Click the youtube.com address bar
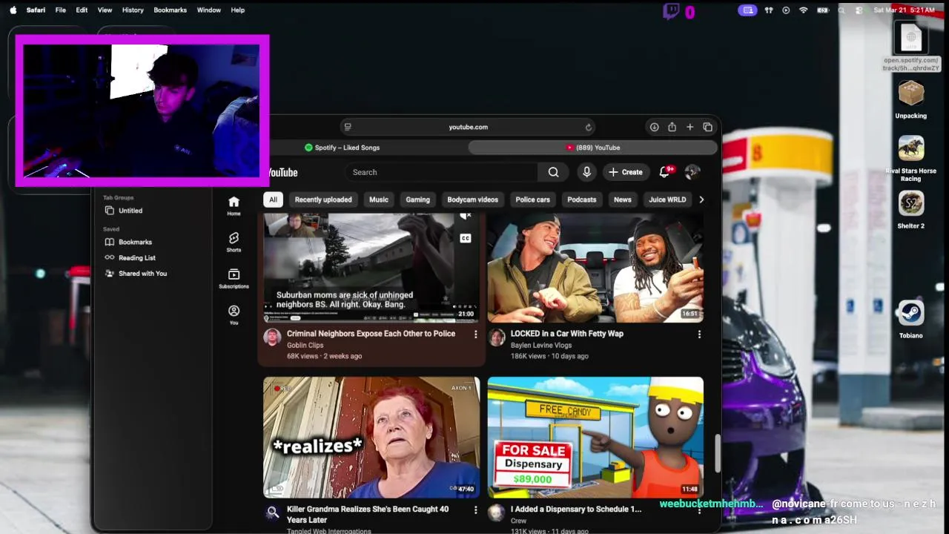This screenshot has width=949, height=534. [469, 127]
